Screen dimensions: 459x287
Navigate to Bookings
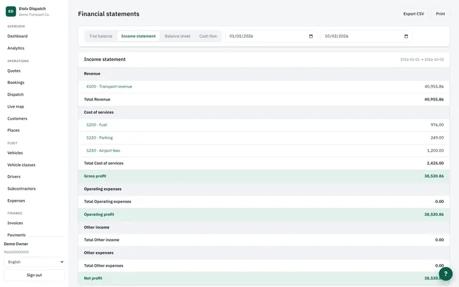coord(16,83)
